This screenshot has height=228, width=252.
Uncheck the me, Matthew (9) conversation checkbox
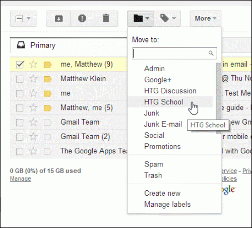20,65
